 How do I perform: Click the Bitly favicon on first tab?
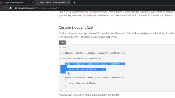[1, 2]
